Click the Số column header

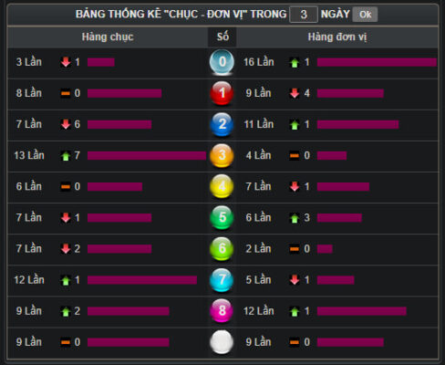pos(222,36)
